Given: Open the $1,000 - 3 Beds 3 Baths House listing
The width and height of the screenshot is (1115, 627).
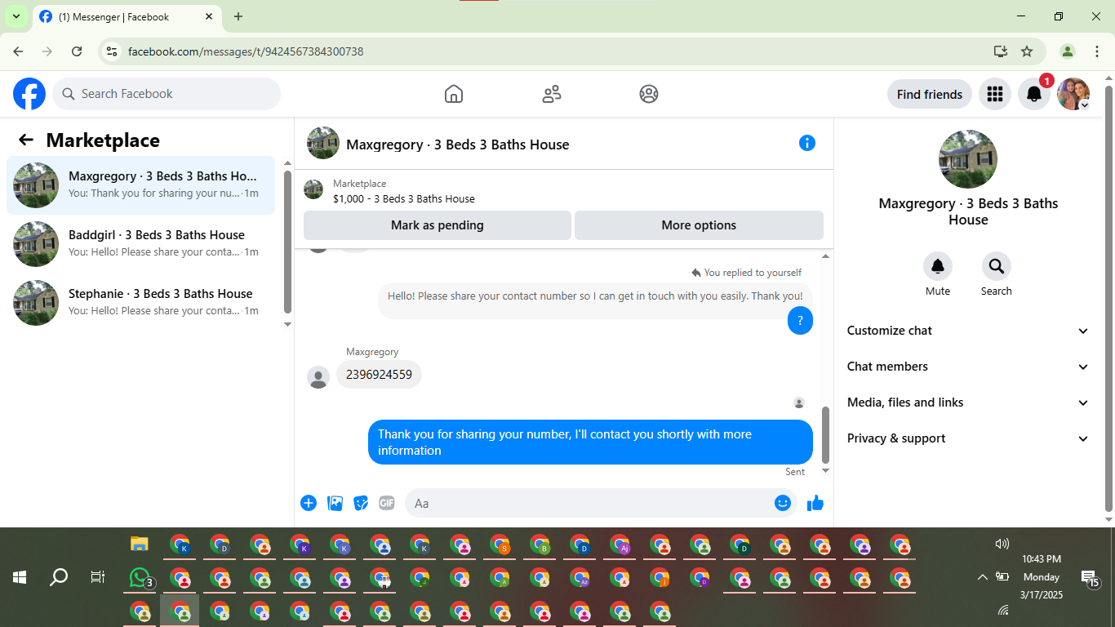Looking at the screenshot, I should (403, 198).
